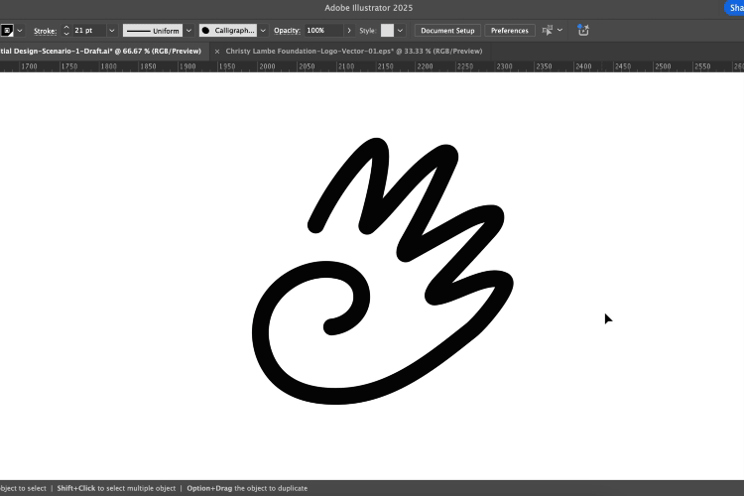The height and width of the screenshot is (496, 744).
Task: Open the Stroke panel label link
Action: [45, 31]
